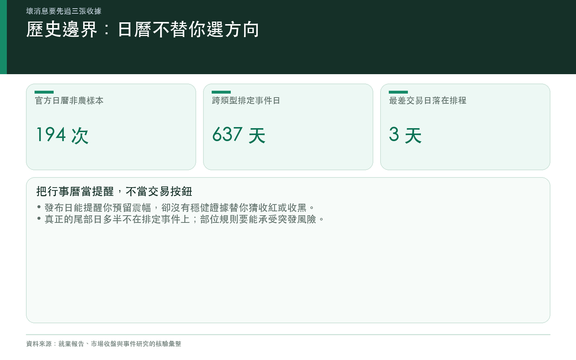Image resolution: width=576 pixels, height=360 pixels.
Task: Click the value 3 天
Action: [405, 135]
